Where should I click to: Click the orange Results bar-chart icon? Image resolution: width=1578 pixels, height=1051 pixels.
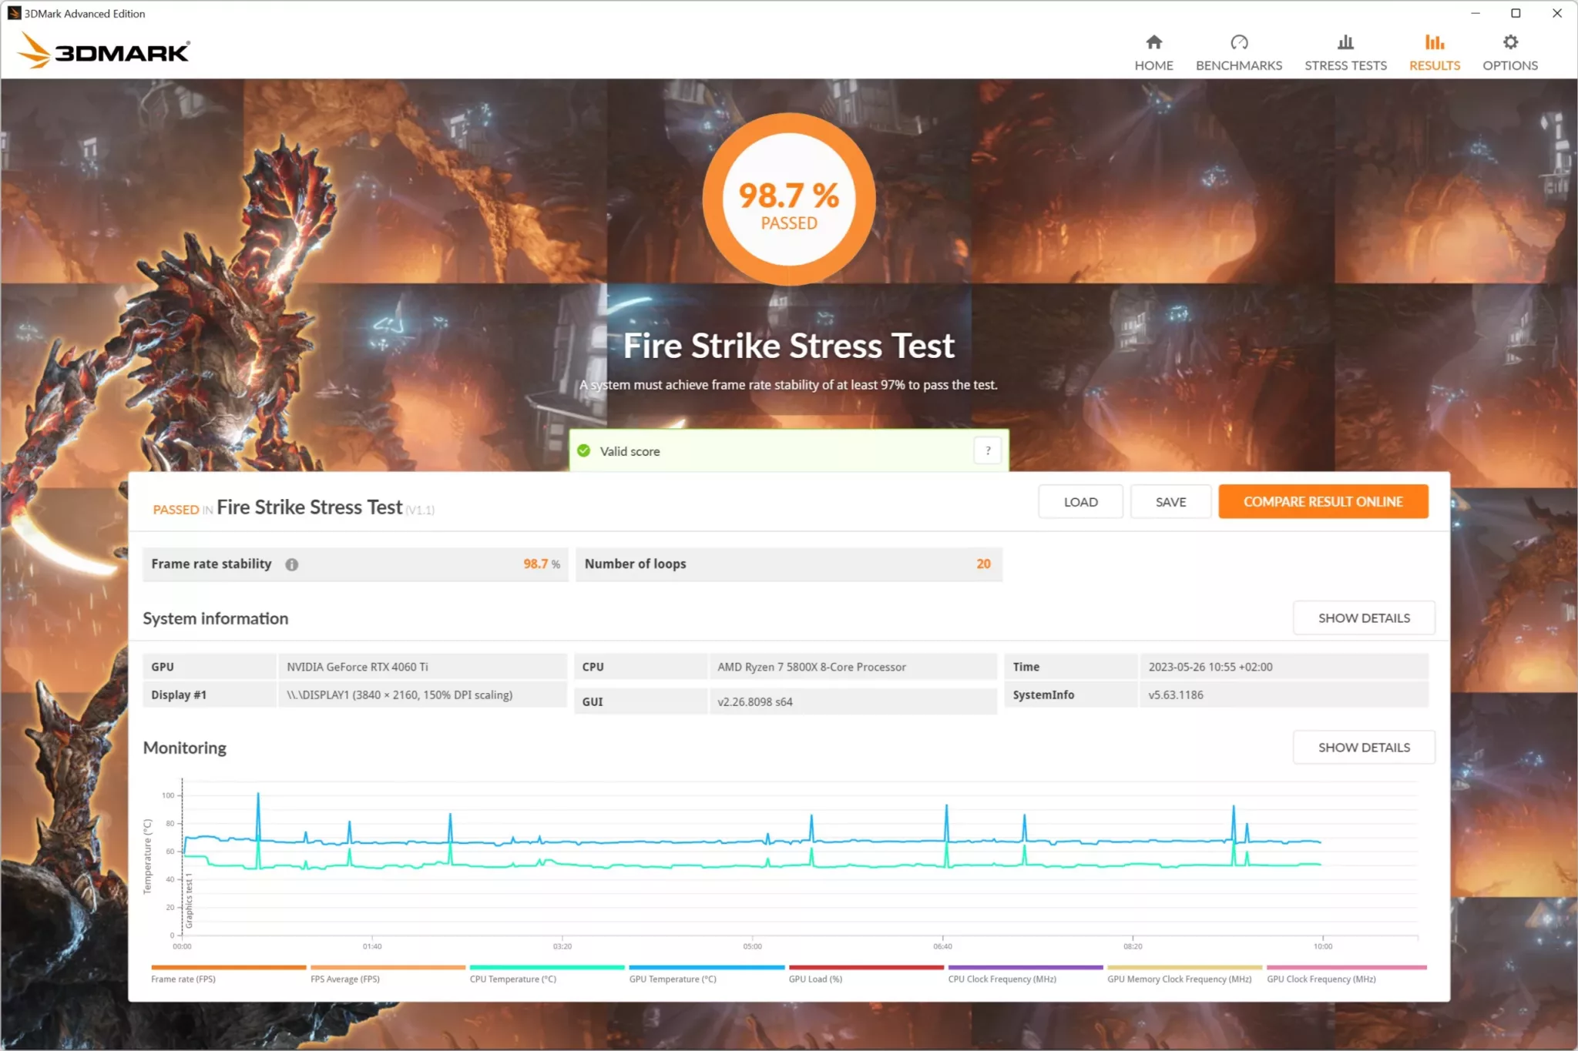coord(1434,42)
